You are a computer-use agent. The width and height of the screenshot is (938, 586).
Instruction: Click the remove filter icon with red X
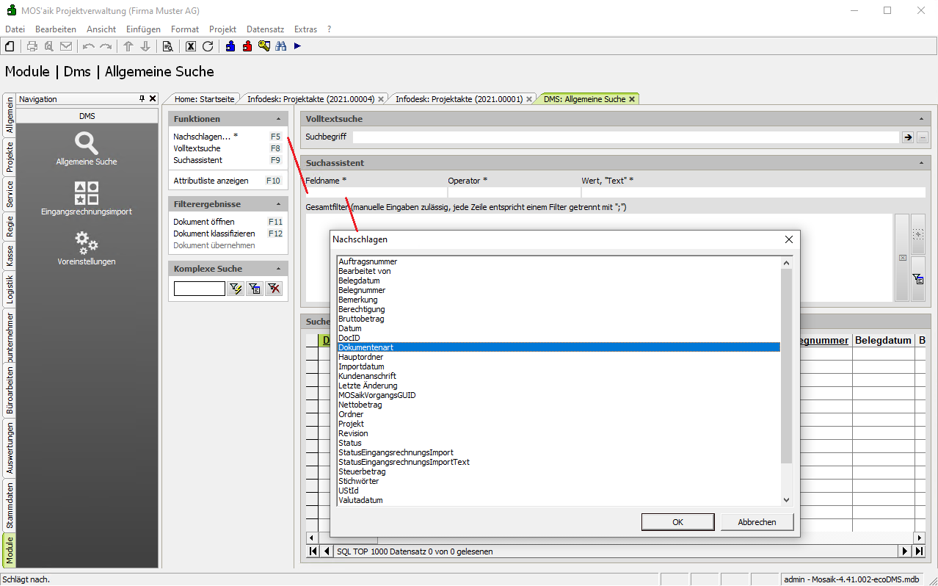(x=274, y=289)
